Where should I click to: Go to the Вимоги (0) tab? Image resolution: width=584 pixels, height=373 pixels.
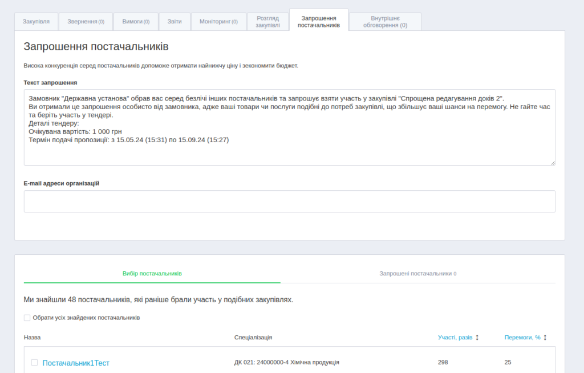[136, 22]
